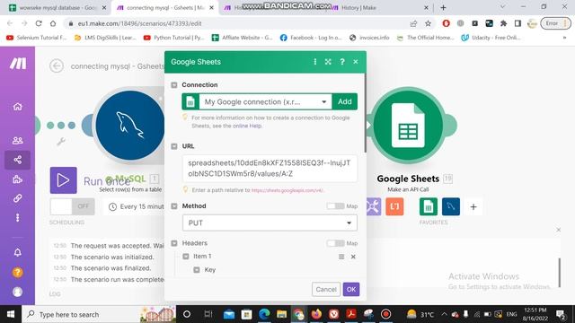This screenshot has width=575, height=323.
Task: Toggle Map switch for Method
Action: pyautogui.click(x=335, y=206)
